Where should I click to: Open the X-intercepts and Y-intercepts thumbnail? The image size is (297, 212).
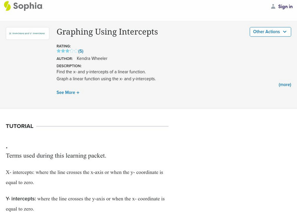(x=27, y=33)
